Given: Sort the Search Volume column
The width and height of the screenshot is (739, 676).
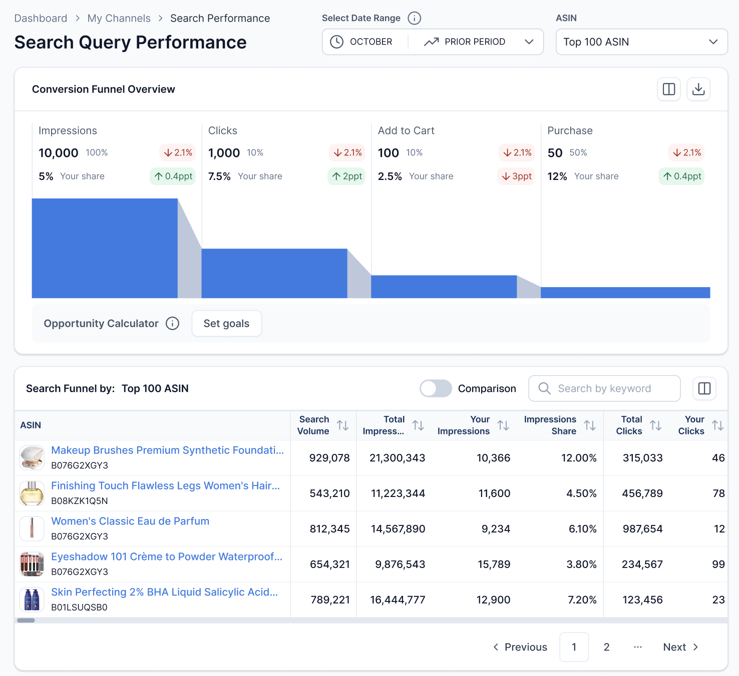Looking at the screenshot, I should coord(343,425).
